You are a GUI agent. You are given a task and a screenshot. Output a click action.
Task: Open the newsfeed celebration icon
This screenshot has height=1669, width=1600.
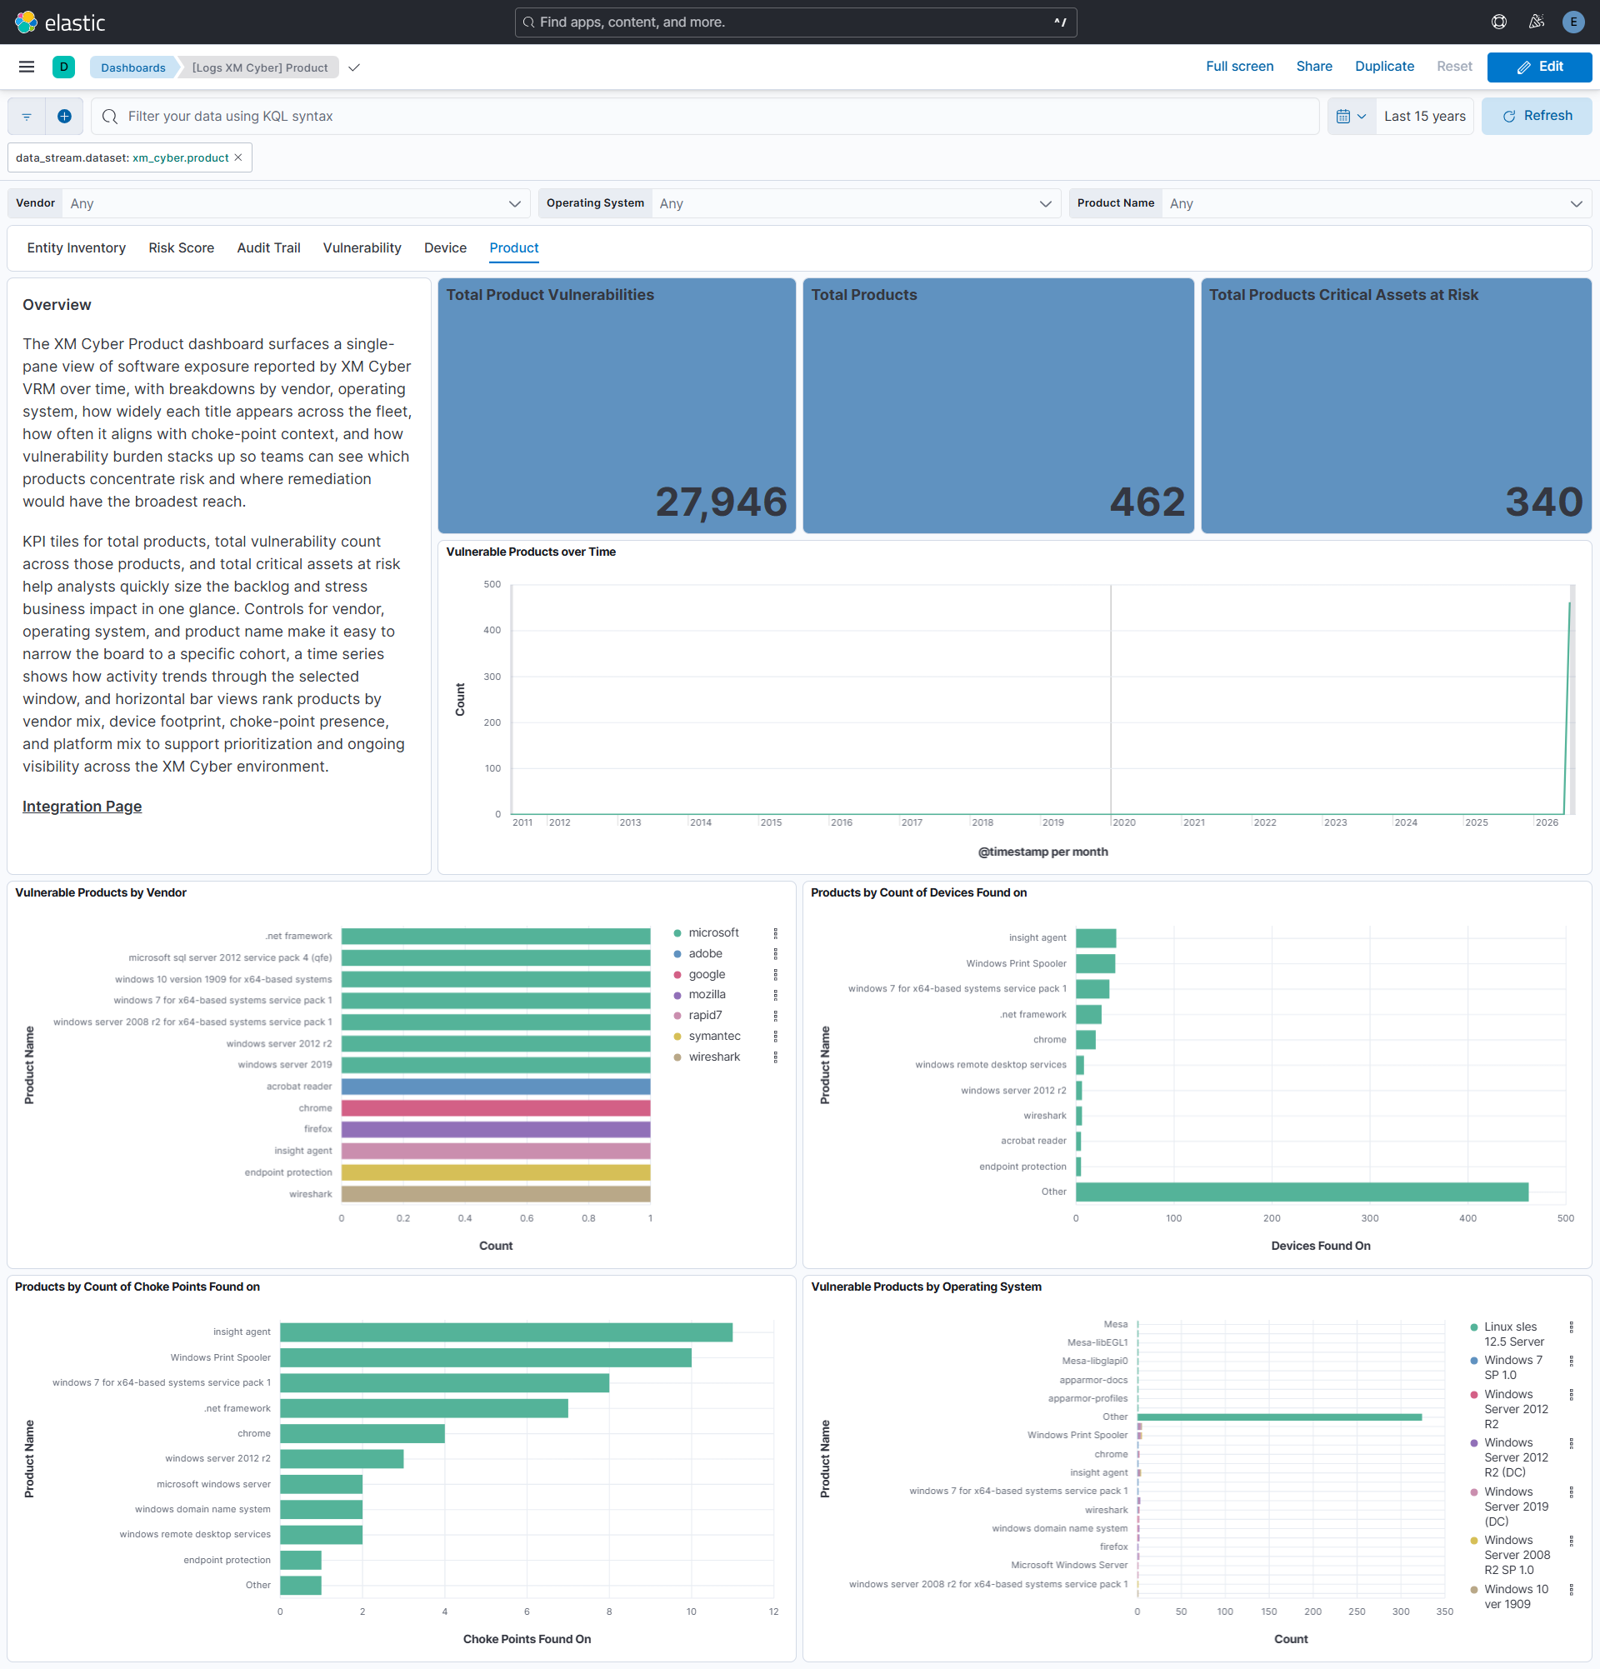pos(1536,22)
